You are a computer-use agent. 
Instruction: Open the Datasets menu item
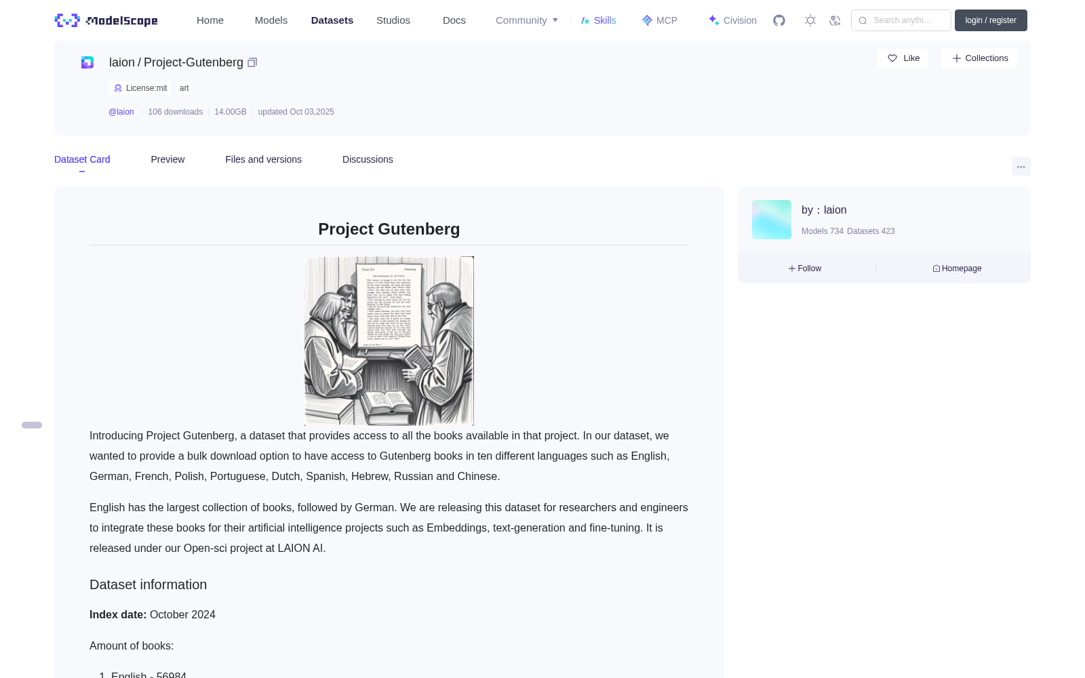click(x=332, y=20)
